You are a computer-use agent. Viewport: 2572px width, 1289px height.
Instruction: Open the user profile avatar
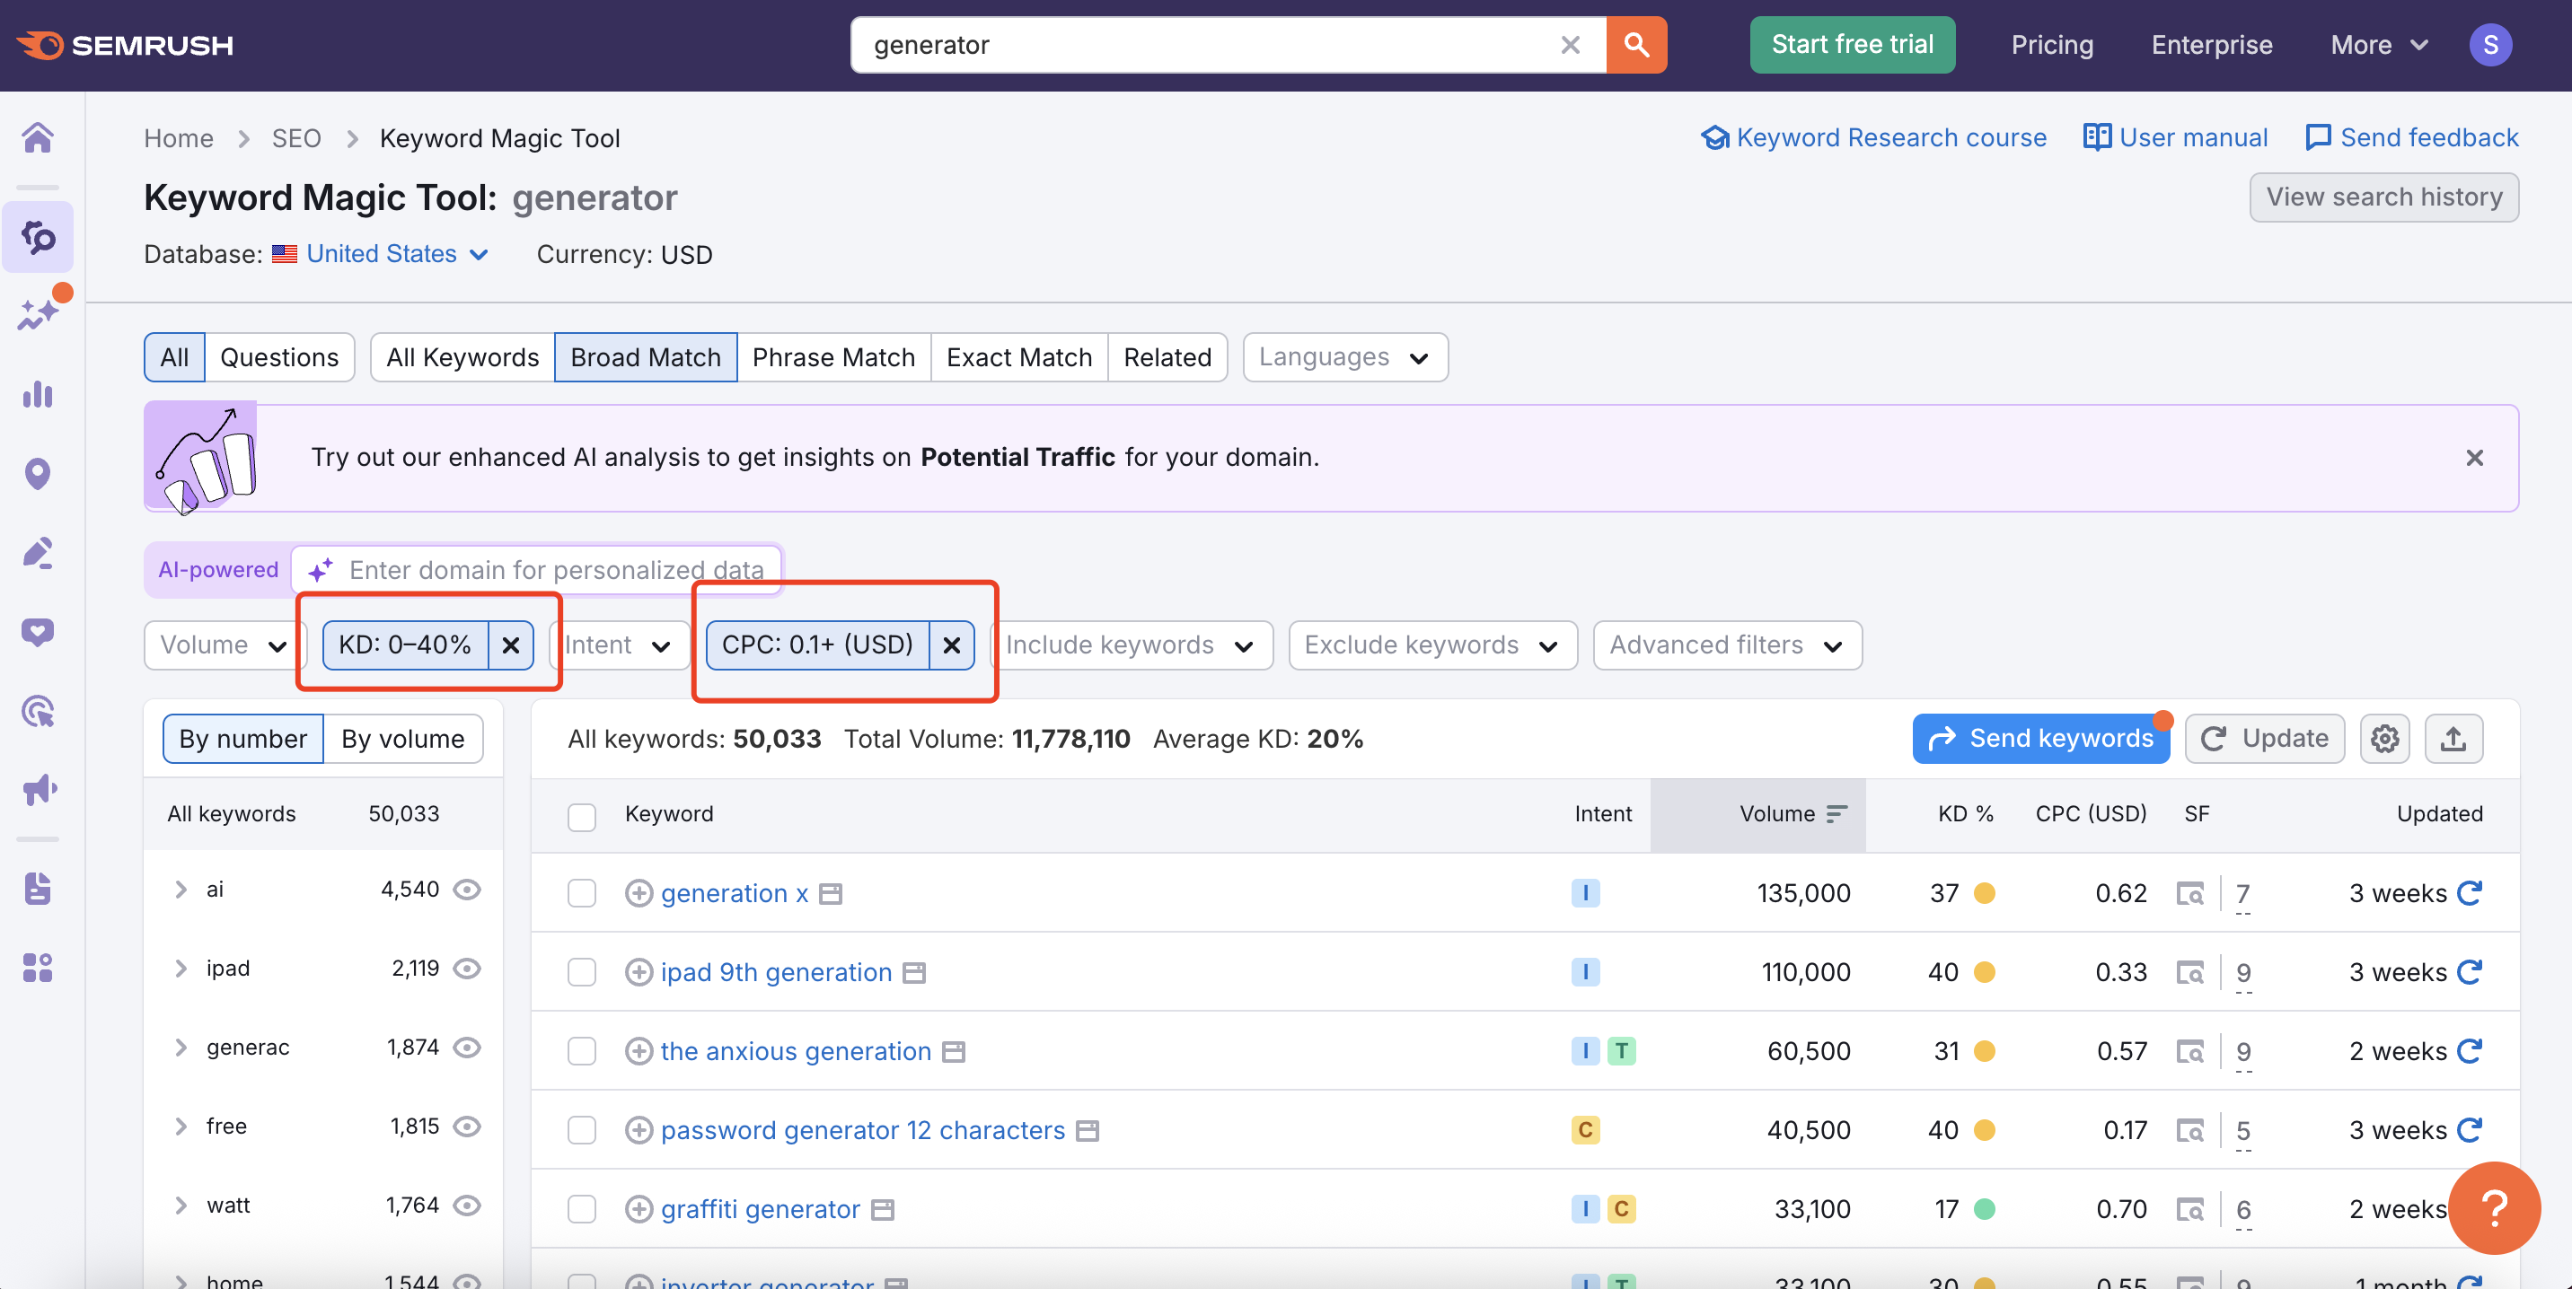pos(2490,45)
